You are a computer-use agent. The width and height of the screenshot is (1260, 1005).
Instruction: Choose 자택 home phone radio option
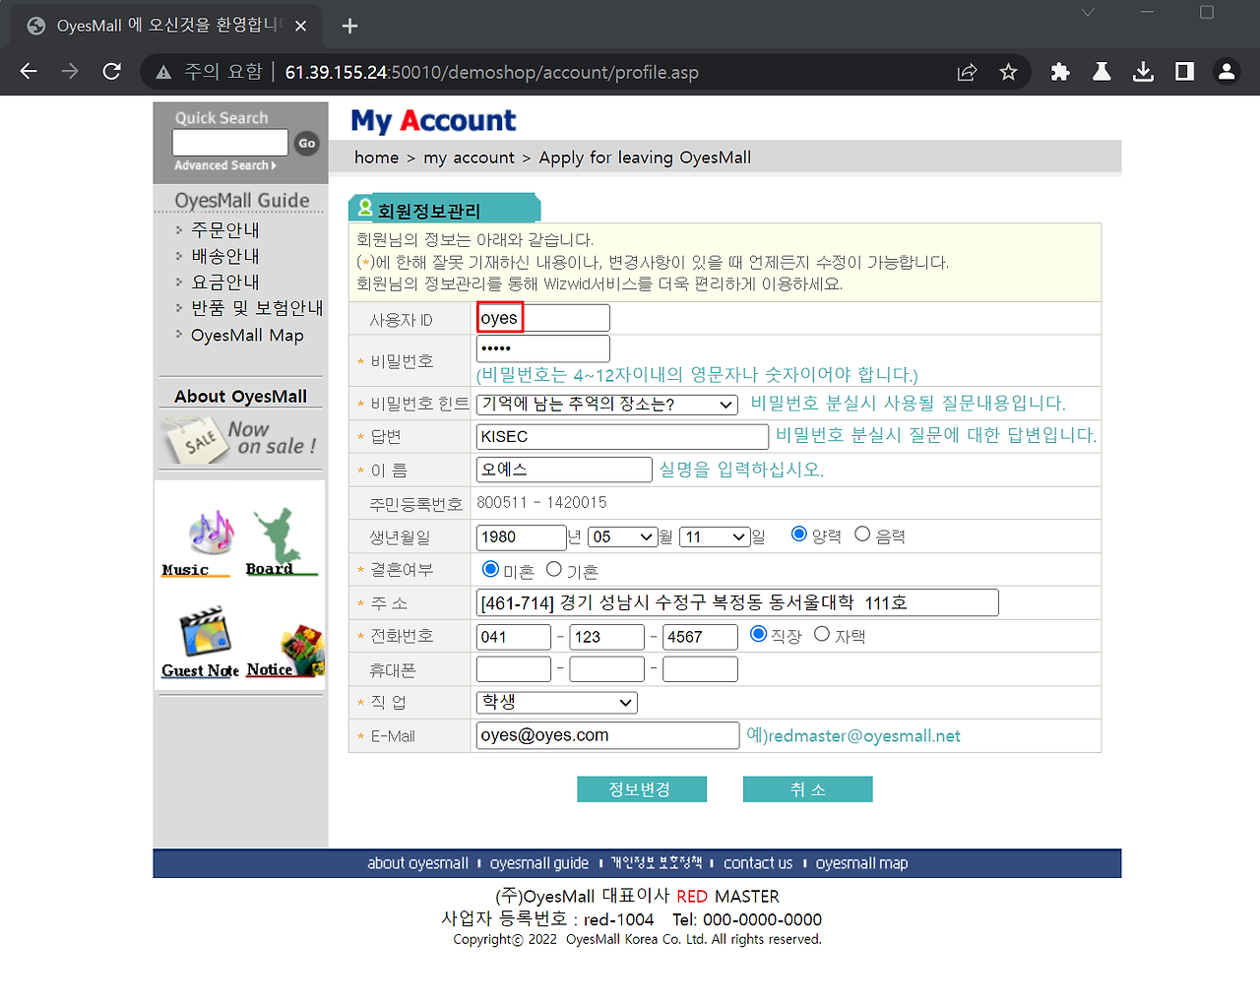coord(822,634)
